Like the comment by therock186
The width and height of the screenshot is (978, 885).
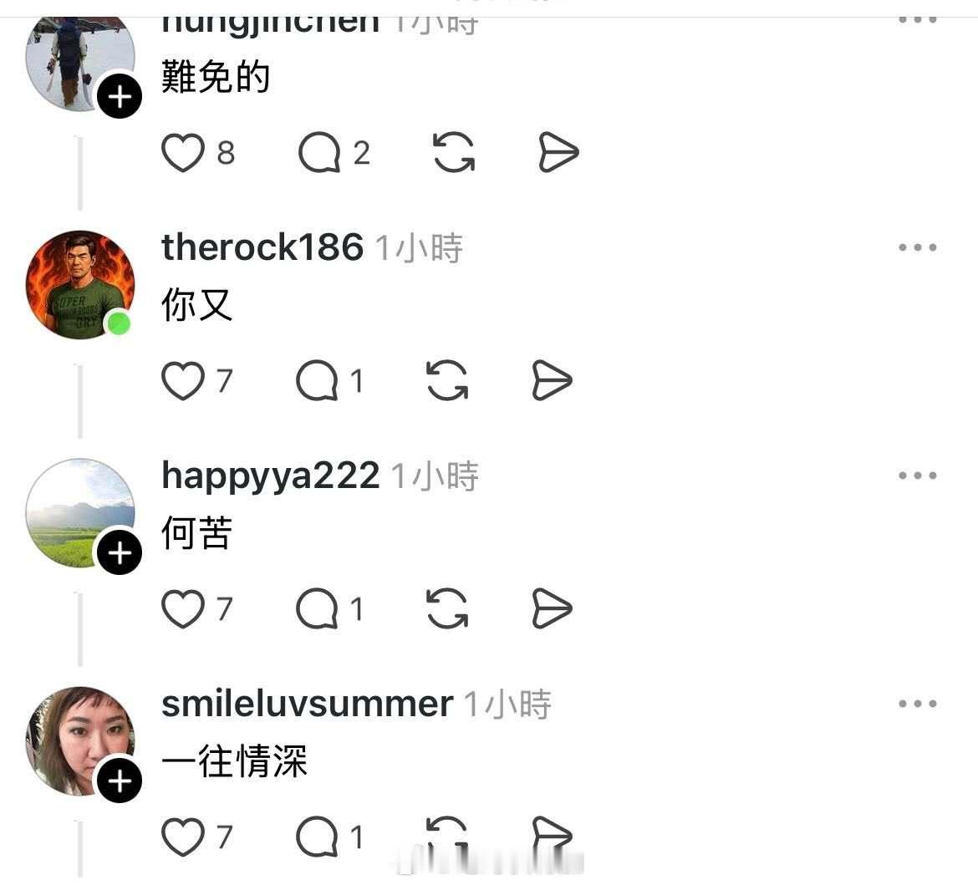(x=183, y=380)
